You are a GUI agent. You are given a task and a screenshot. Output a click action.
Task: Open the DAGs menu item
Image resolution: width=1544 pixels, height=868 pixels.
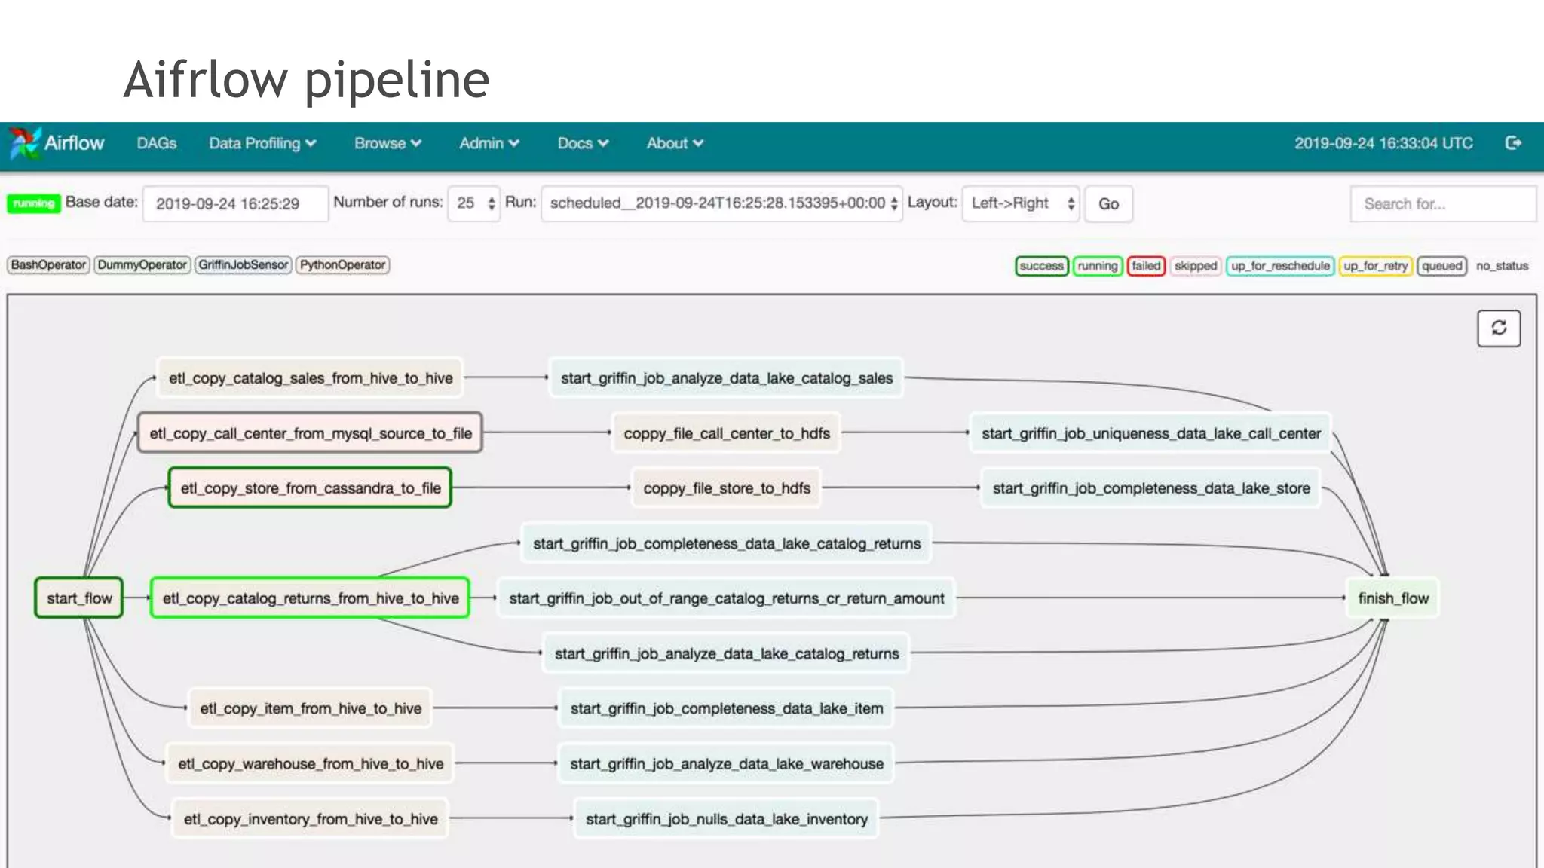pos(157,143)
